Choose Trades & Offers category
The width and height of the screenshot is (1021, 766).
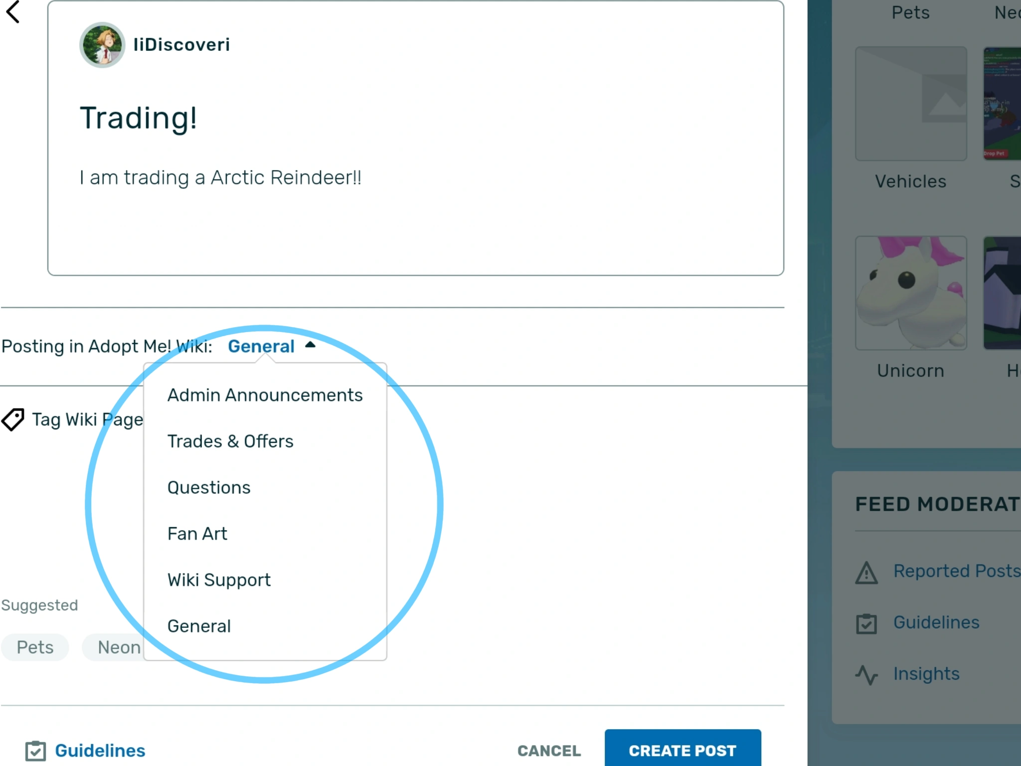pyautogui.click(x=230, y=441)
